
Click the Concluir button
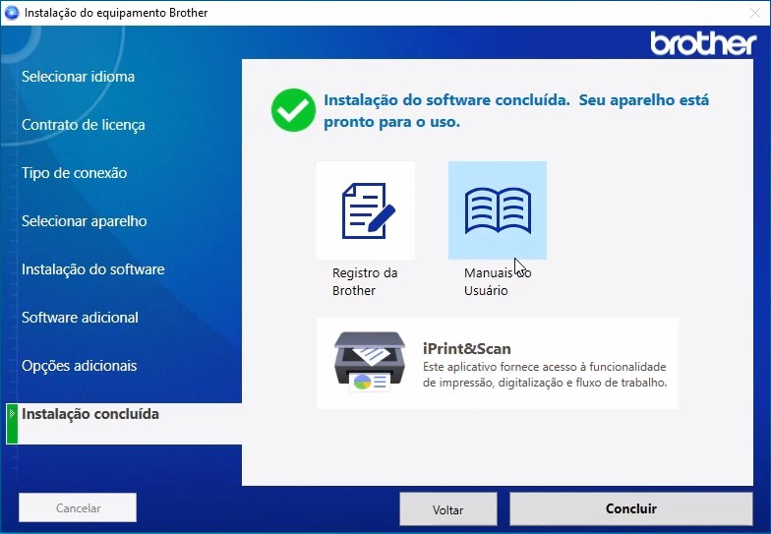(x=631, y=508)
